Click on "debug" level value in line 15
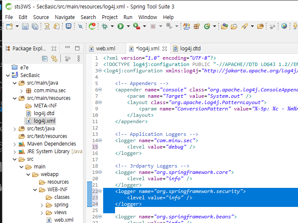298x223 pixels. click(x=176, y=147)
